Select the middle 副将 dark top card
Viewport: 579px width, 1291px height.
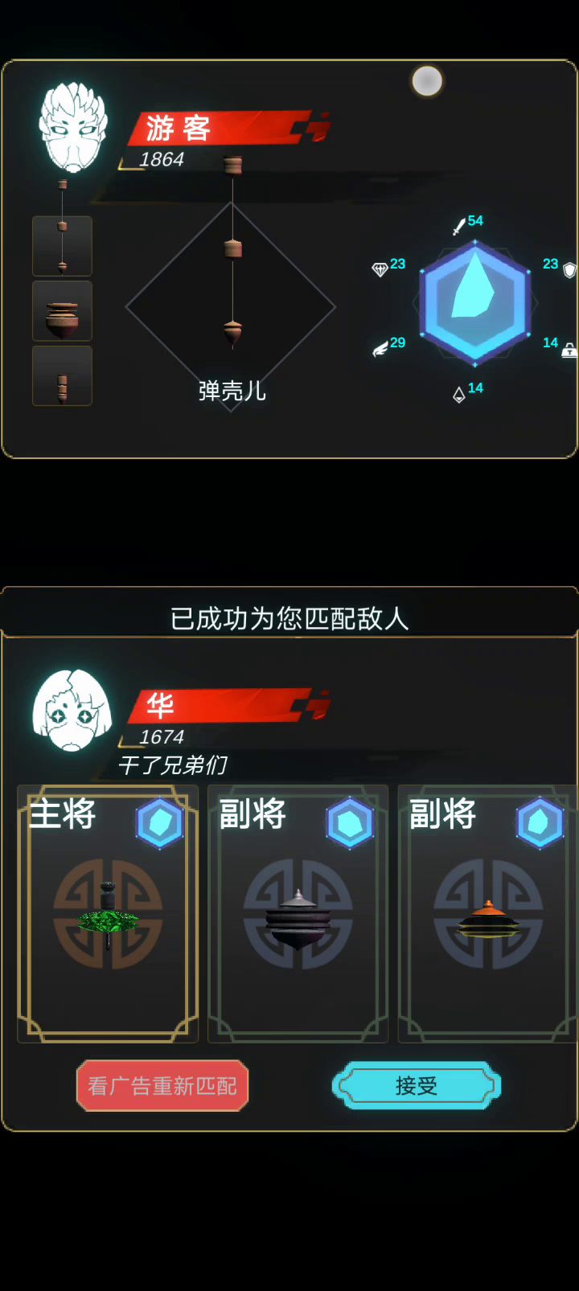click(298, 914)
